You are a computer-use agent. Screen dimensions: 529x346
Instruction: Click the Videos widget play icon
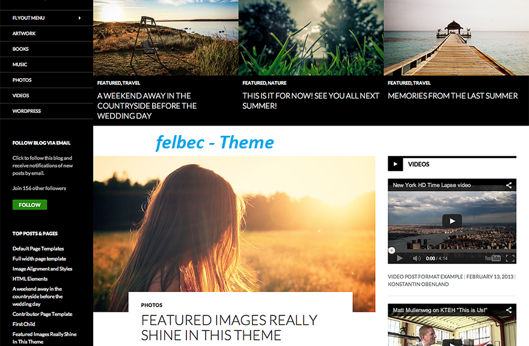click(x=395, y=164)
